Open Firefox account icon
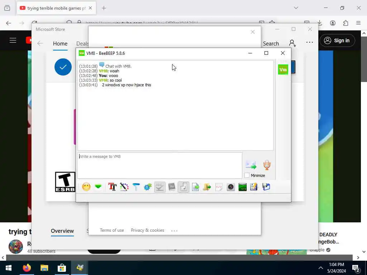 tap(333, 23)
